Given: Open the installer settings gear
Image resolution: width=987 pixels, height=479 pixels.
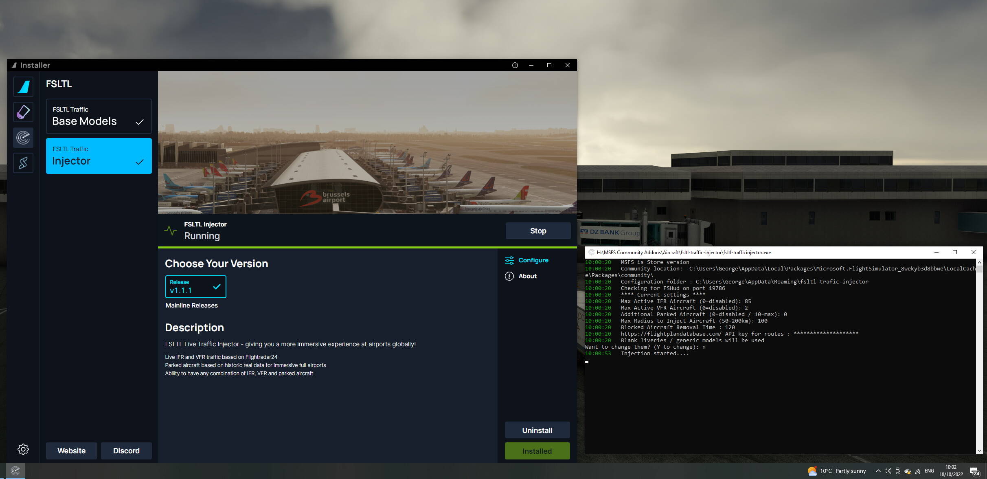Looking at the screenshot, I should tap(23, 449).
